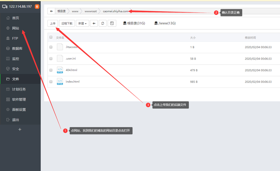Click the server monitor icon beside IP

tap(5, 7)
